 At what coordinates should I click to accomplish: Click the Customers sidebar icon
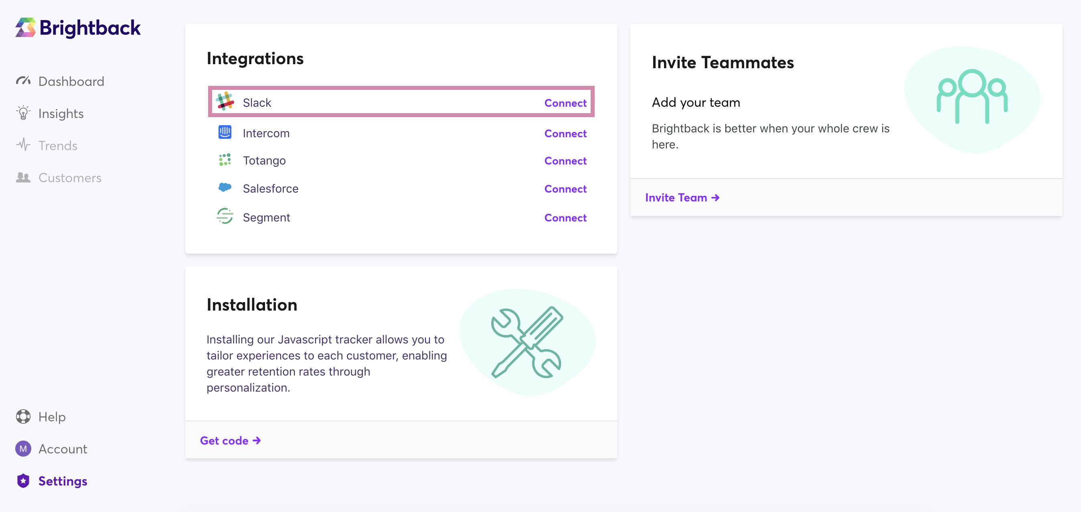23,177
